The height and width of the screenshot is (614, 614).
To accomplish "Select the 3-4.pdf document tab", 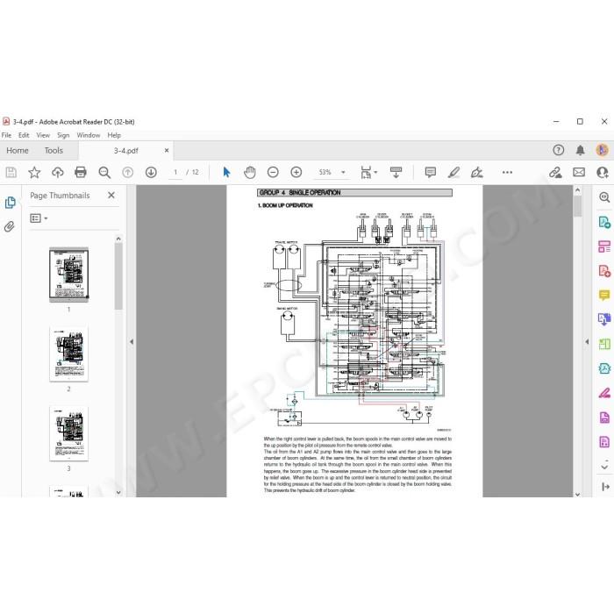I will click(x=125, y=151).
